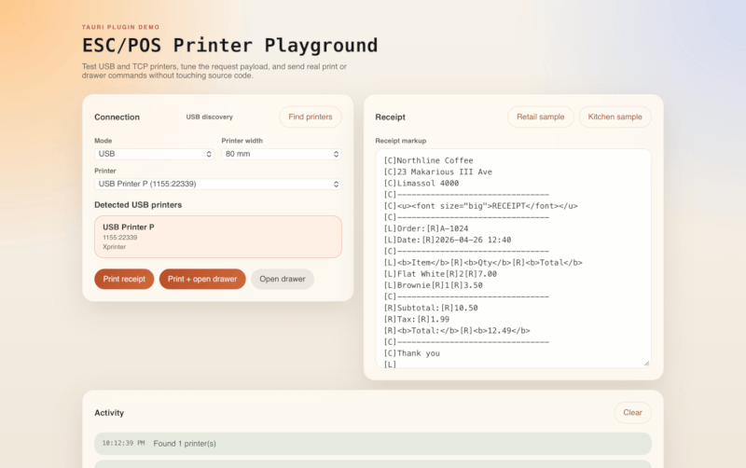The width and height of the screenshot is (746, 468).
Task: Click Print + open drawer button
Action: (x=202, y=279)
